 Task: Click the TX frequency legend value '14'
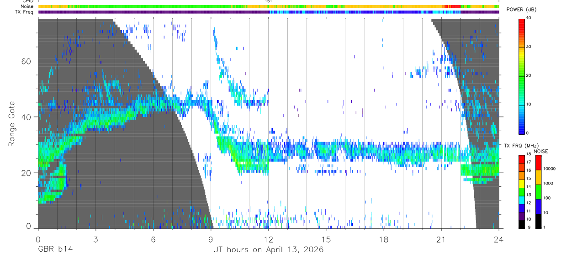coord(529,187)
